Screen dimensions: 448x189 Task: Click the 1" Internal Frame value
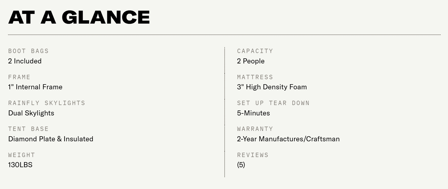(35, 87)
